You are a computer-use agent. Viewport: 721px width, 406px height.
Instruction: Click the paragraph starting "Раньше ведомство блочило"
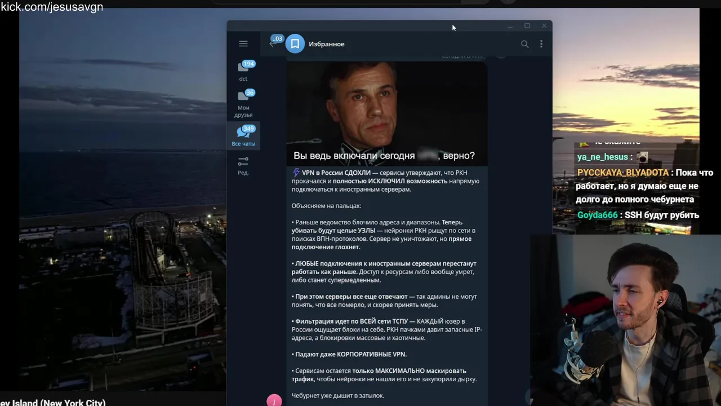[384, 235]
